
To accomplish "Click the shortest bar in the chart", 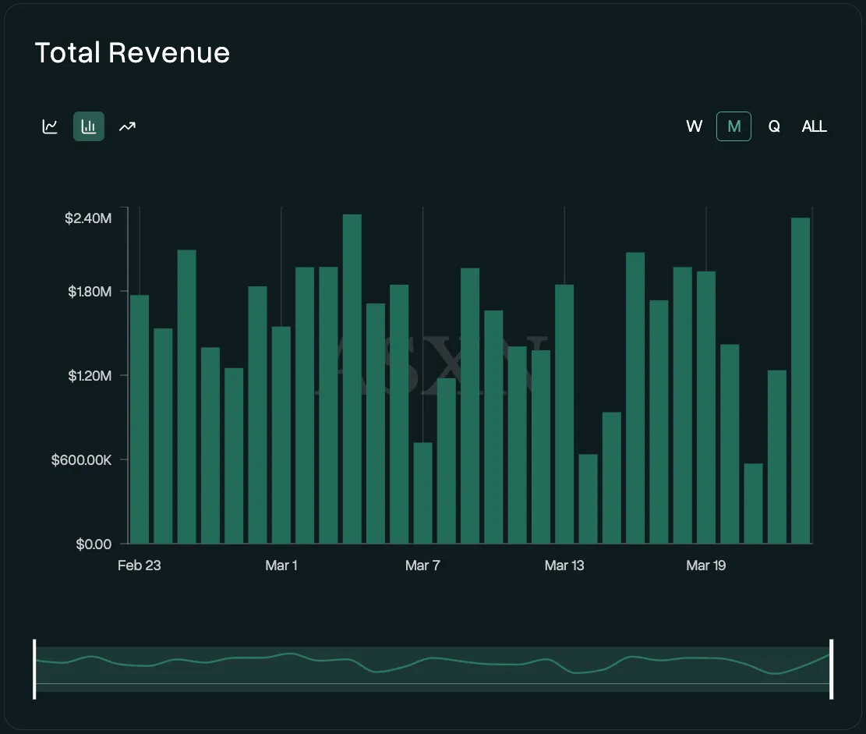I will tap(753, 503).
